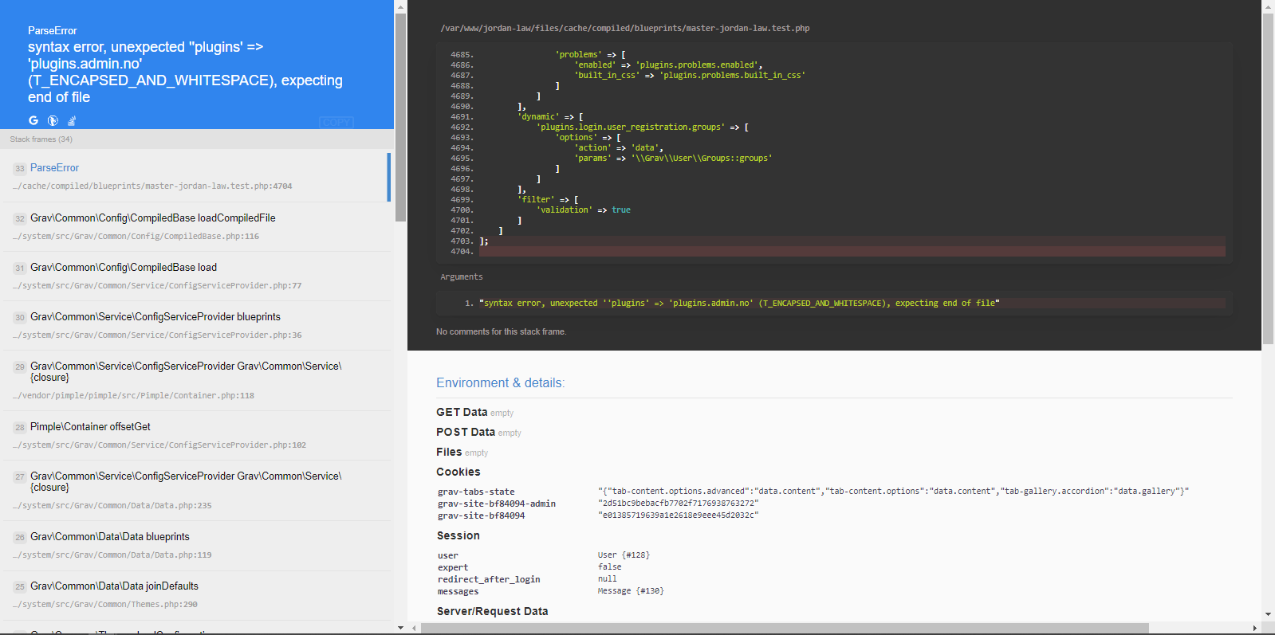Click the Server/Request Data heading
Viewport: 1275px width, 635px height.
click(493, 611)
